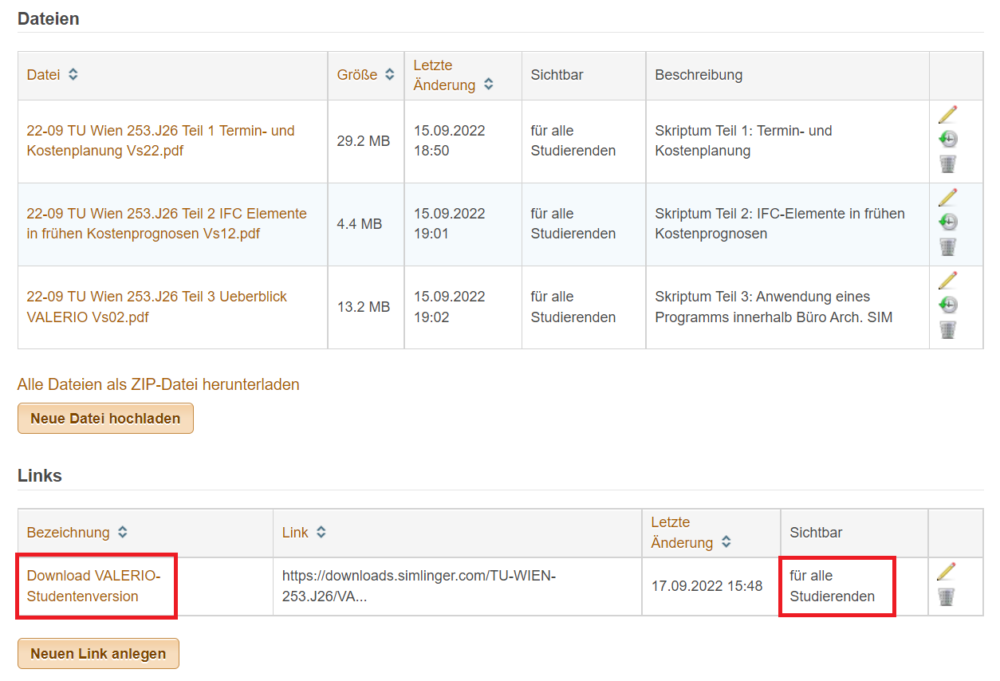Image resolution: width=1000 pixels, height=681 pixels.
Task: Click Neue Datei hochladen button
Action: pos(105,419)
